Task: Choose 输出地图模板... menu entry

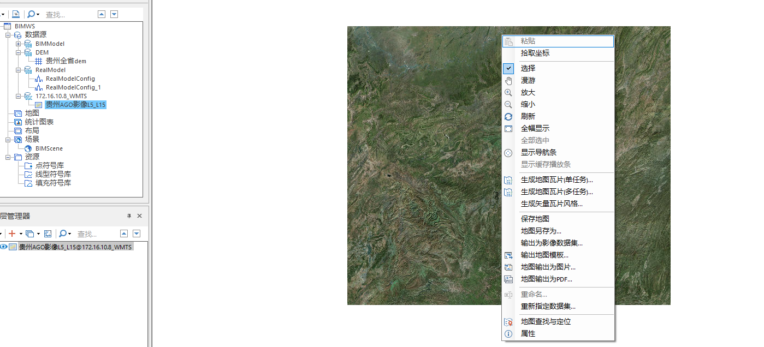Action: coord(558,255)
